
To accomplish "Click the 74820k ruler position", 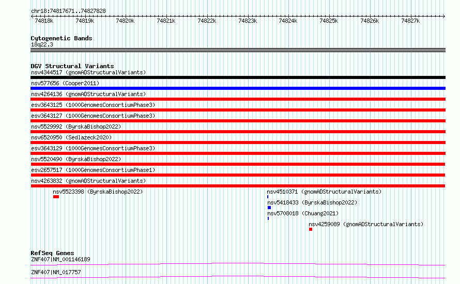I will tap(125, 21).
